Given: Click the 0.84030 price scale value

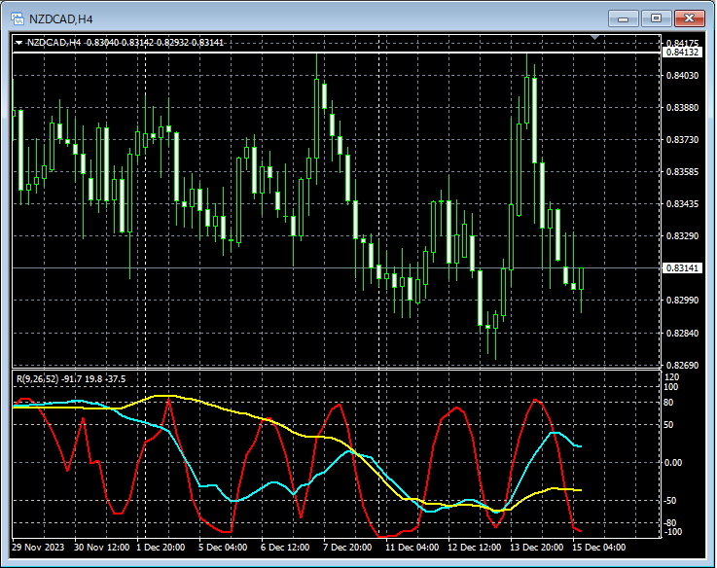Looking at the screenshot, I should pyautogui.click(x=682, y=76).
